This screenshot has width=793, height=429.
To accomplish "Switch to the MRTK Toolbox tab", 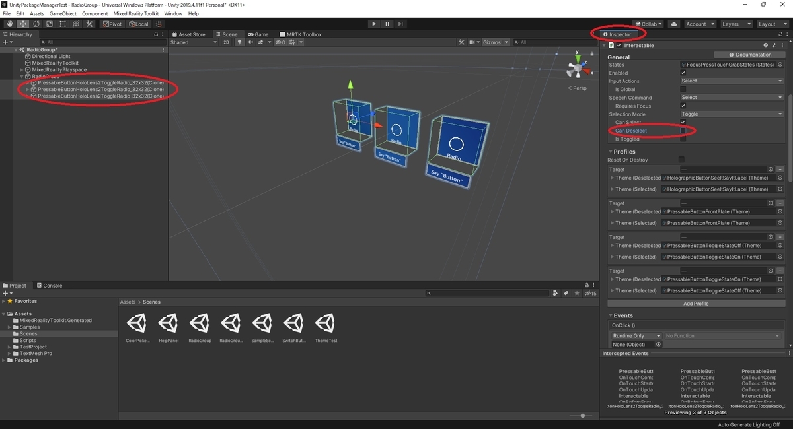I will coord(301,34).
